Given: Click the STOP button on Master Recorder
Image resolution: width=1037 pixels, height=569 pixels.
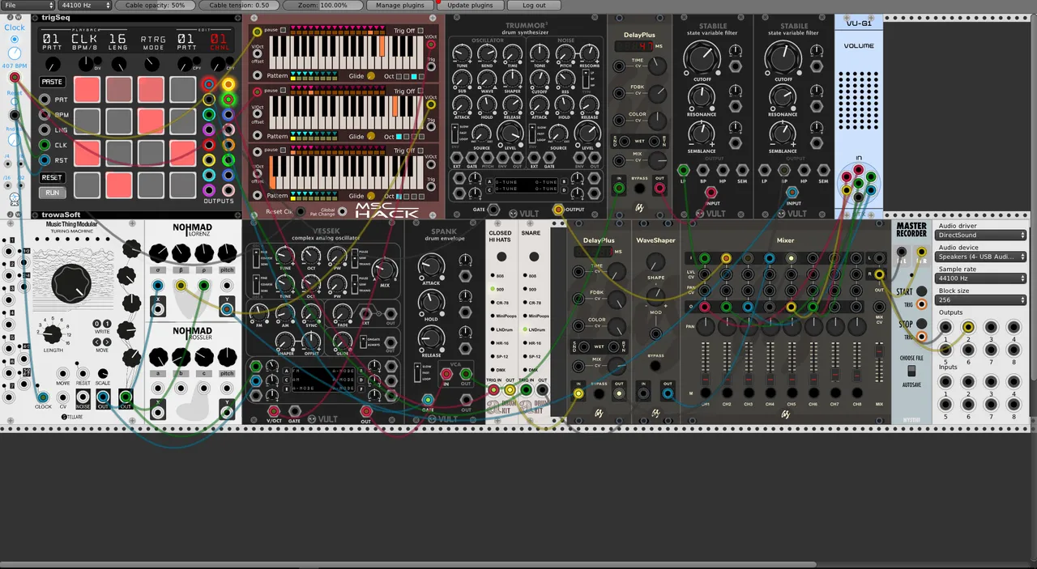Looking at the screenshot, I should pos(921,323).
